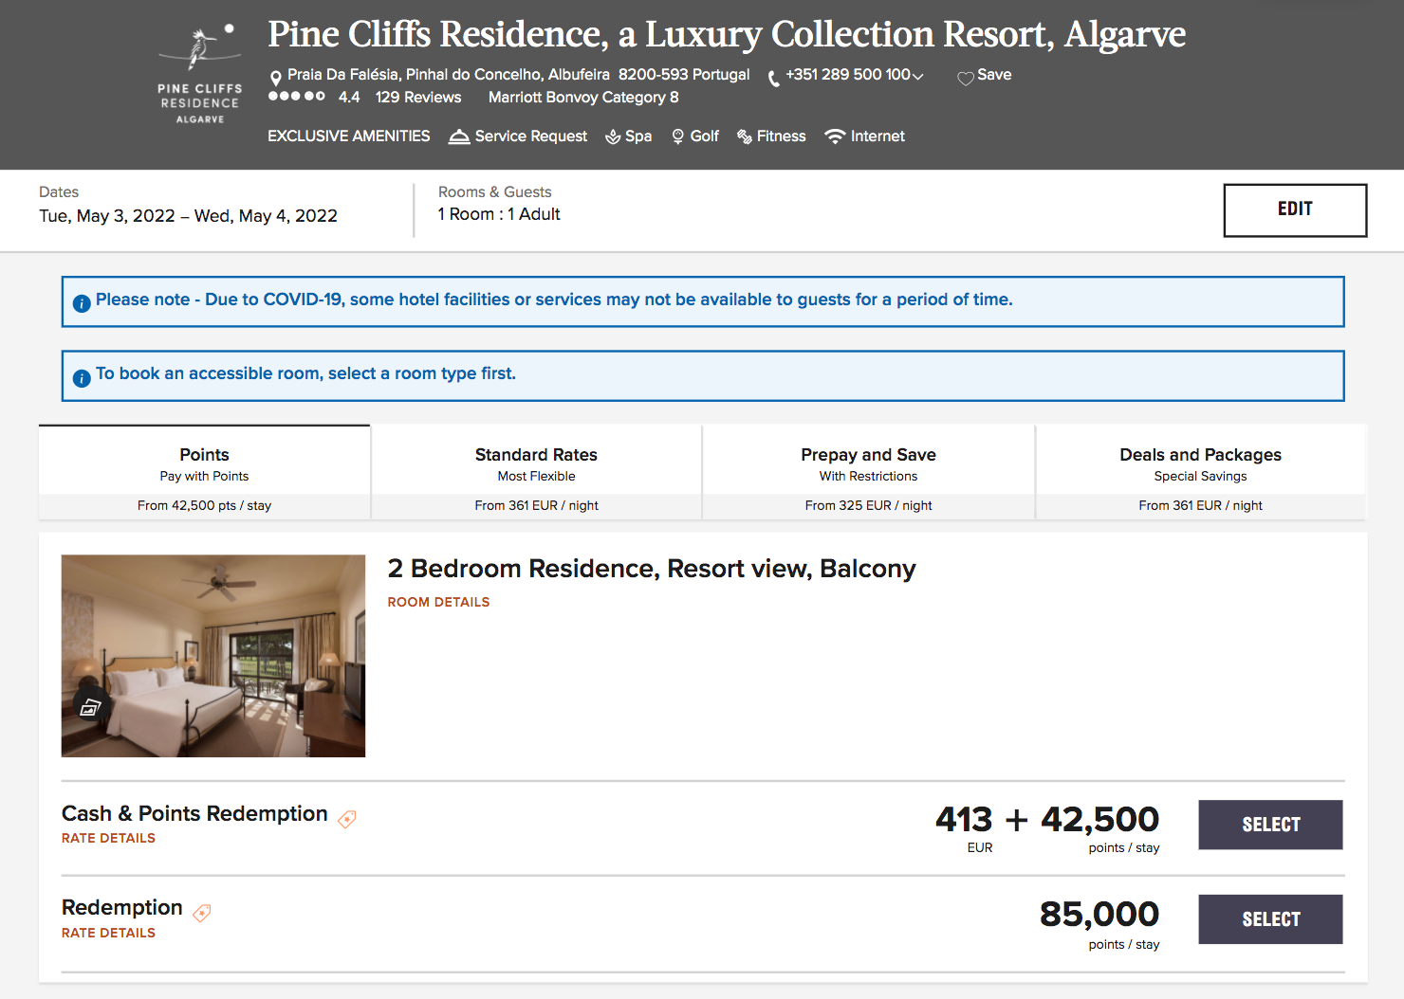Click the Fitness dumbbell icon
The image size is (1404, 999).
(745, 136)
